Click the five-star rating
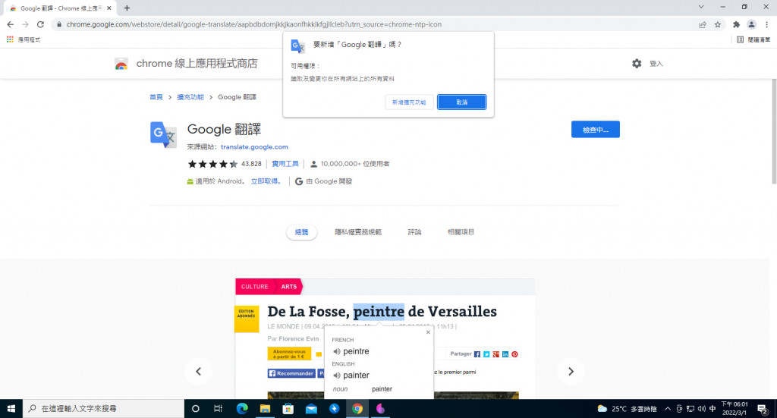The height and width of the screenshot is (418, 777). (x=212, y=164)
